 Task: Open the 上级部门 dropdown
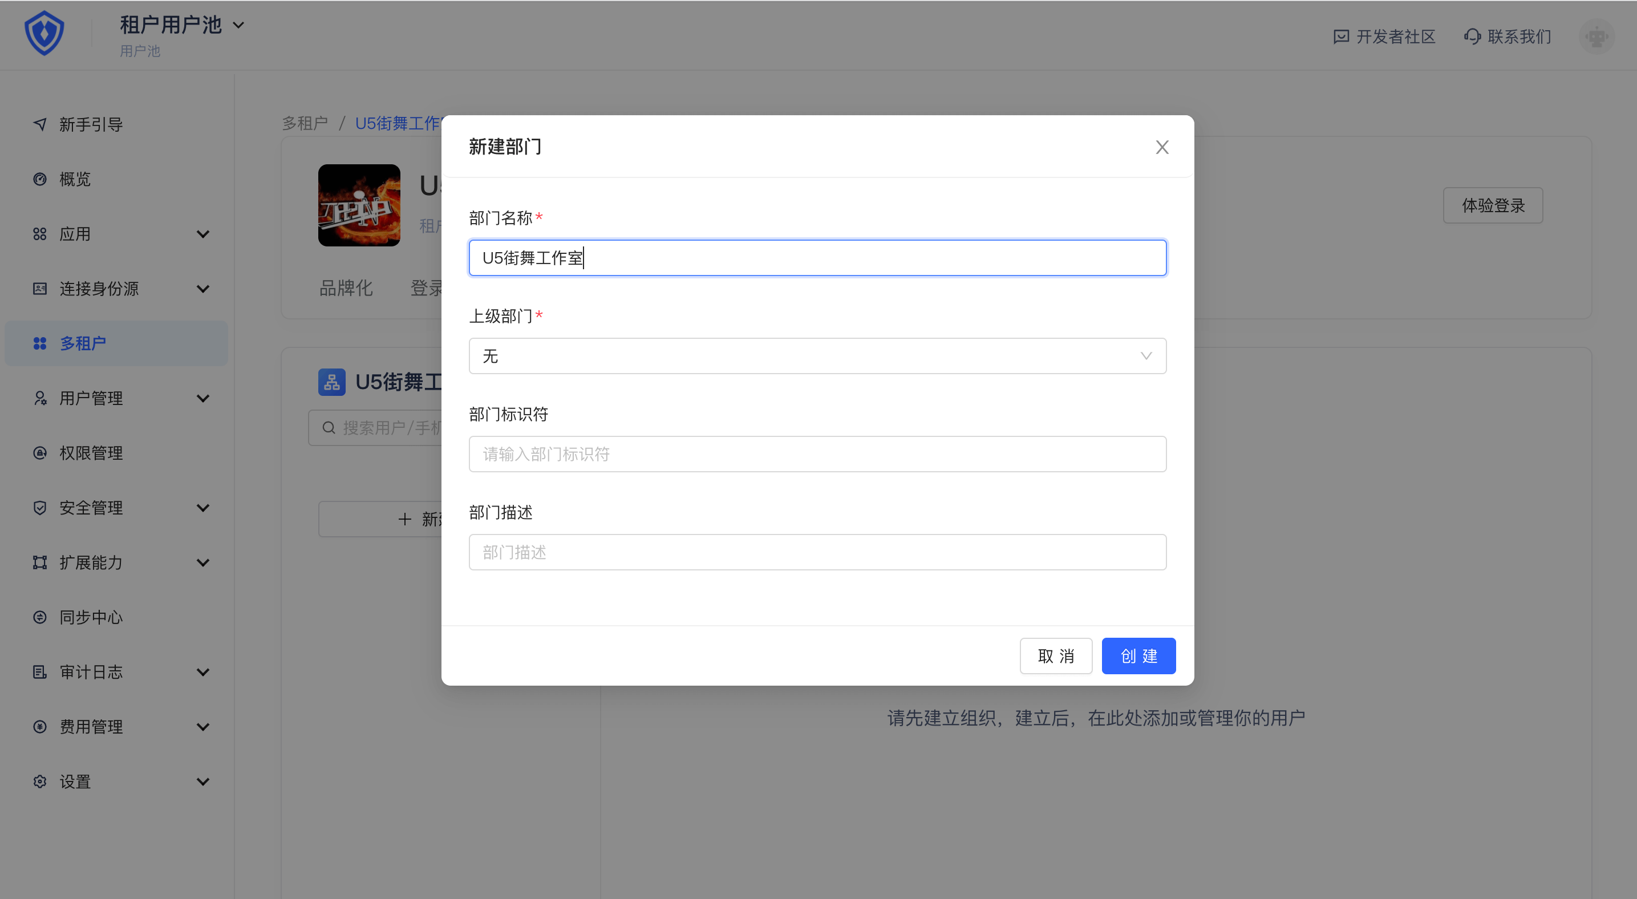coord(817,356)
